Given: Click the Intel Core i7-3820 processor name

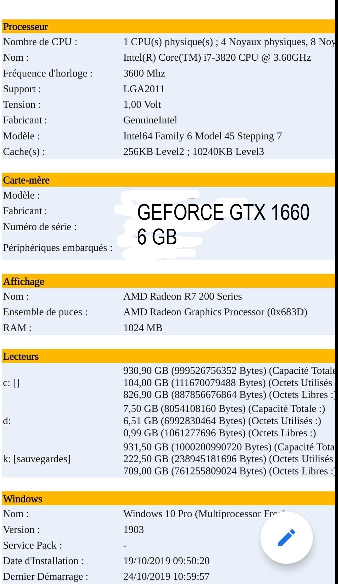Looking at the screenshot, I should pos(217,58).
